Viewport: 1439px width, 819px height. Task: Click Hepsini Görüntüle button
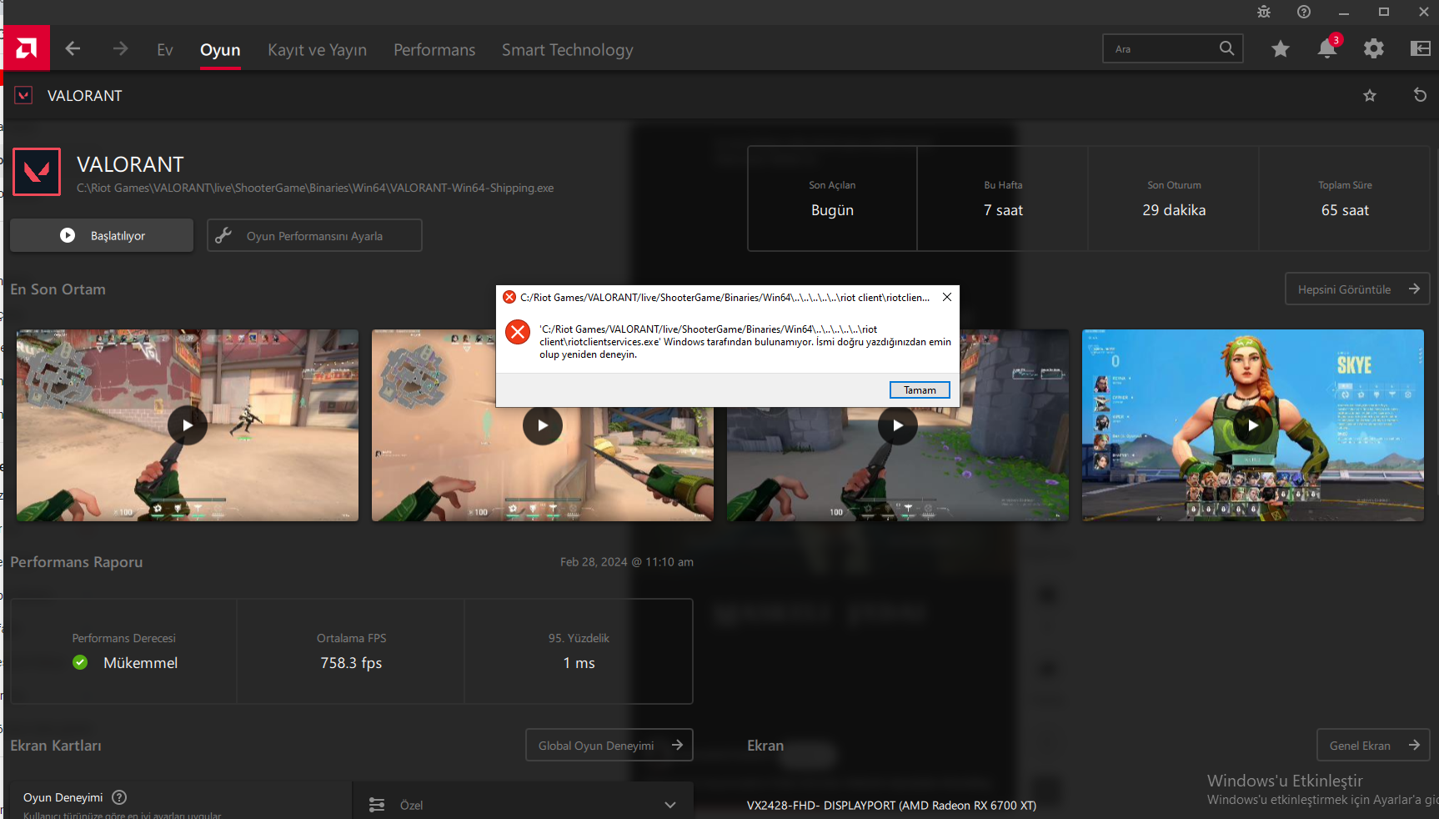(x=1357, y=289)
